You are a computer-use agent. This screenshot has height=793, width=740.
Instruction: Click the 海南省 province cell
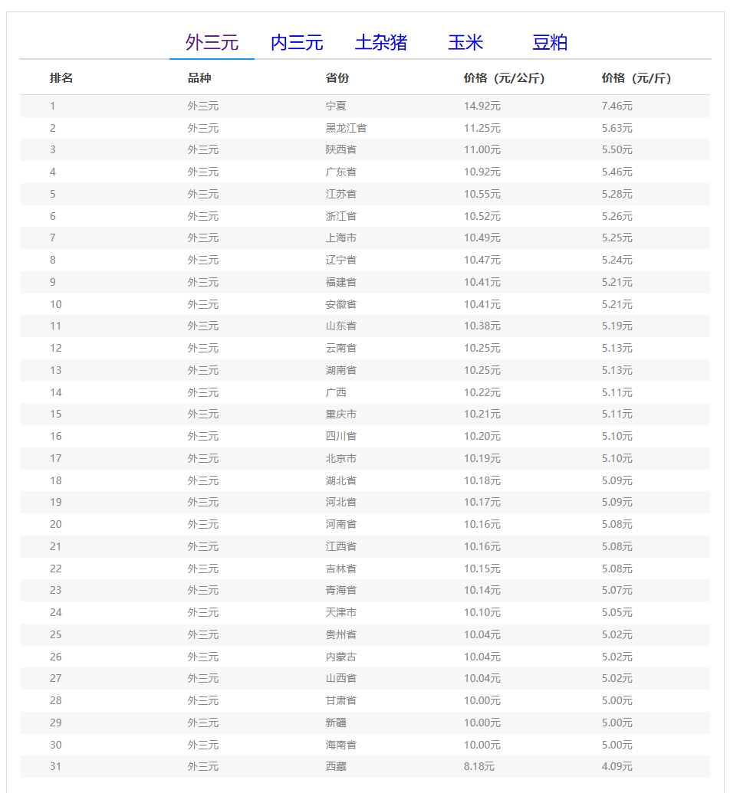click(340, 745)
